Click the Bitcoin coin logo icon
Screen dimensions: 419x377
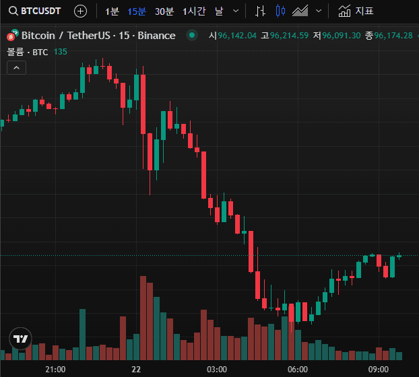coord(12,36)
